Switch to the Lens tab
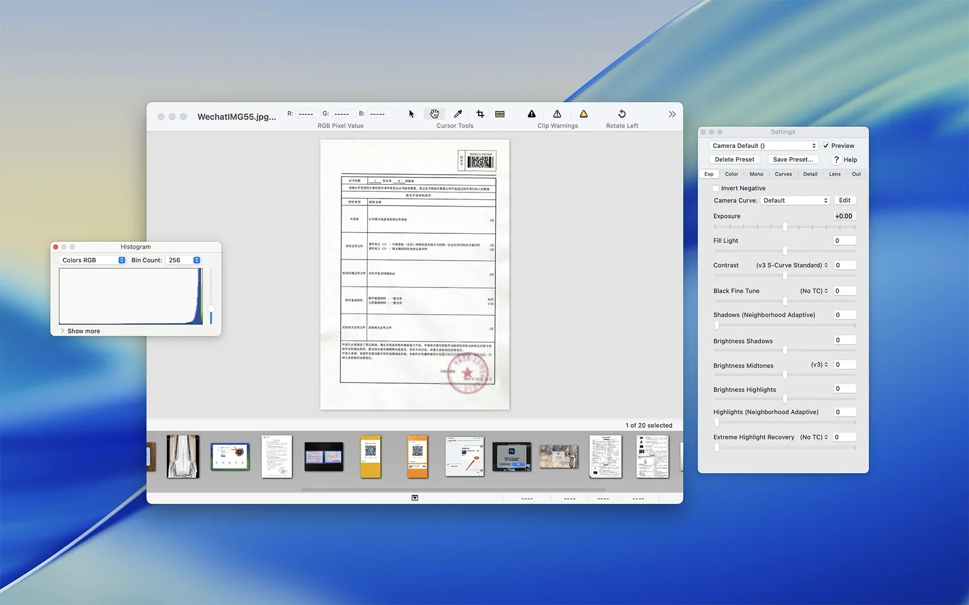 (x=834, y=174)
